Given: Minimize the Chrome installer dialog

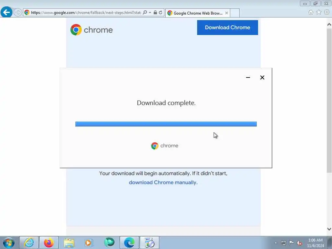Looking at the screenshot, I should (x=248, y=77).
